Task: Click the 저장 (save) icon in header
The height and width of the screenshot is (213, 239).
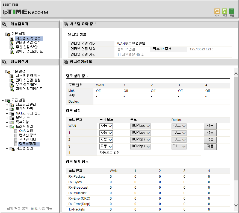Action: click(x=224, y=11)
